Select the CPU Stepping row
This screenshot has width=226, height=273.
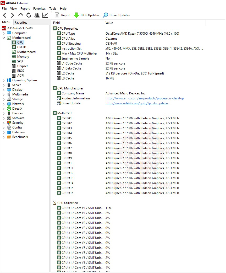pos(128,44)
